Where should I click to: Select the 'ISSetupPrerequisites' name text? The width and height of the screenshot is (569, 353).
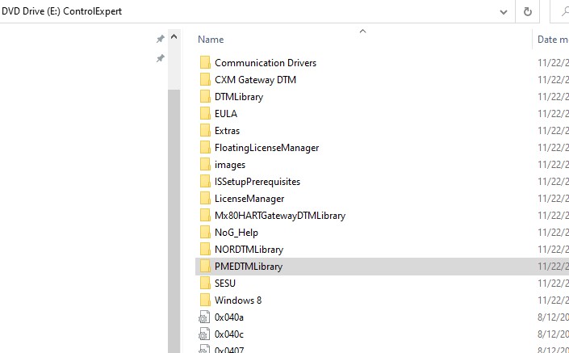click(257, 182)
